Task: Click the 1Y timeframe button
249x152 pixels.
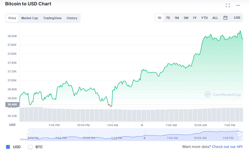Action: (195, 18)
